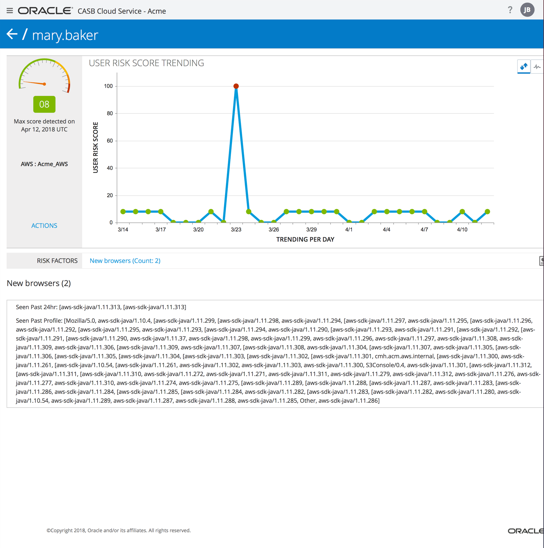Image resolution: width=544 pixels, height=548 pixels.
Task: Click the mary.baker page title
Action: point(65,35)
